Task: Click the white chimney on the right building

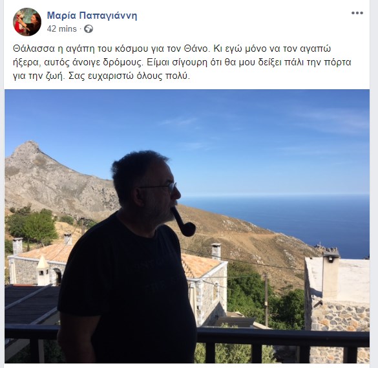Action: tap(331, 275)
